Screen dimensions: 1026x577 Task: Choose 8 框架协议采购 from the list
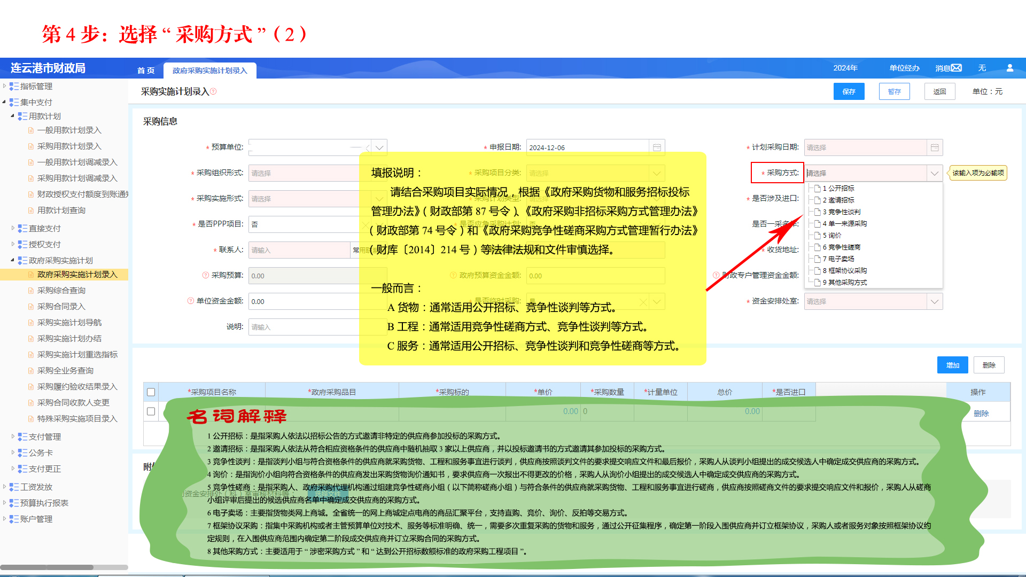[x=845, y=271]
